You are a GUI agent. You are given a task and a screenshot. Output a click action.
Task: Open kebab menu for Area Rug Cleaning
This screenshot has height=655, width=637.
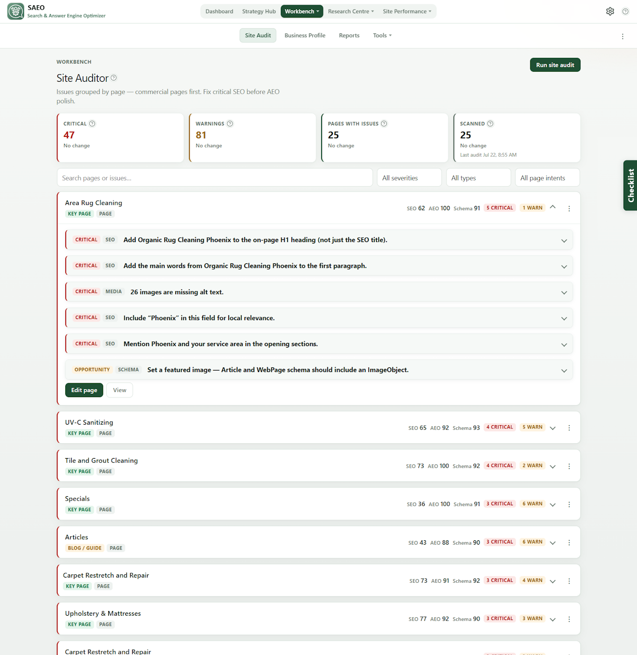pyautogui.click(x=569, y=209)
